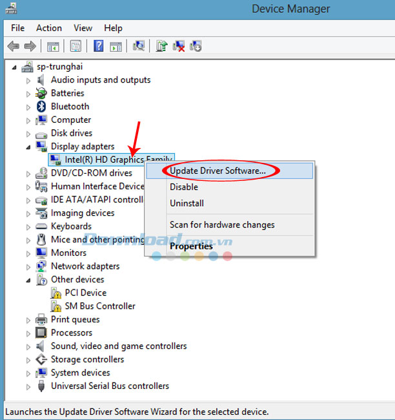The image size is (395, 420).
Task: Collapse the Display adapters category arrow
Action: click(28, 147)
